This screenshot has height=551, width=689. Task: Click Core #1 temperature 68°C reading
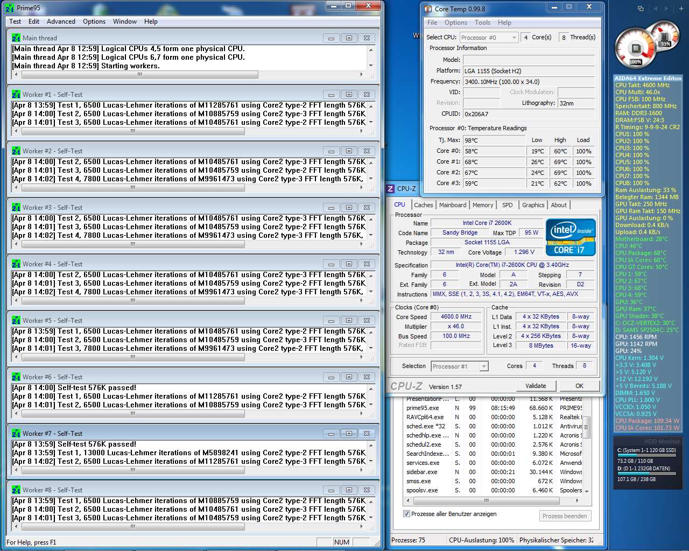pyautogui.click(x=494, y=162)
